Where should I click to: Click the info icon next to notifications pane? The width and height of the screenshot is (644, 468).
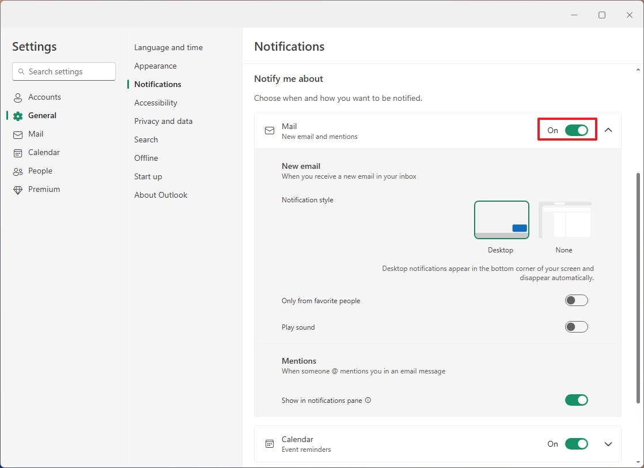pyautogui.click(x=368, y=400)
